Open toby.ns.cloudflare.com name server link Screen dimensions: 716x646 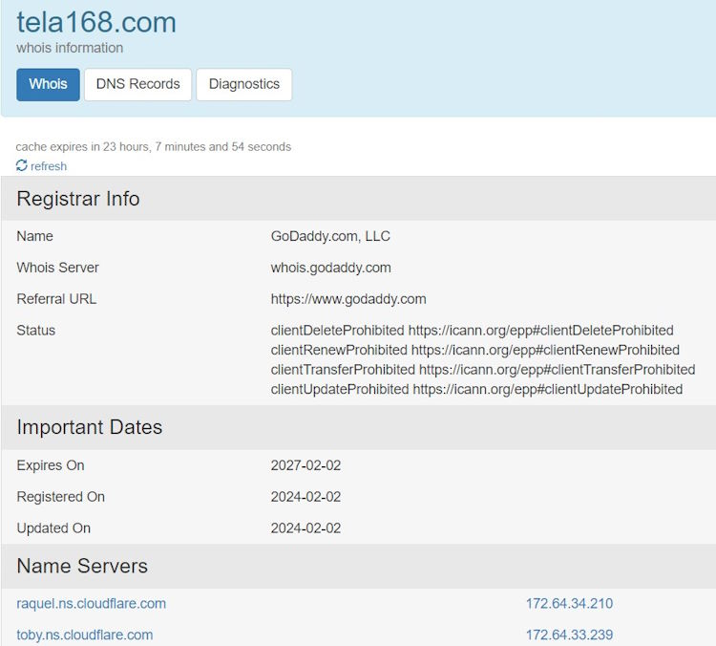84,635
